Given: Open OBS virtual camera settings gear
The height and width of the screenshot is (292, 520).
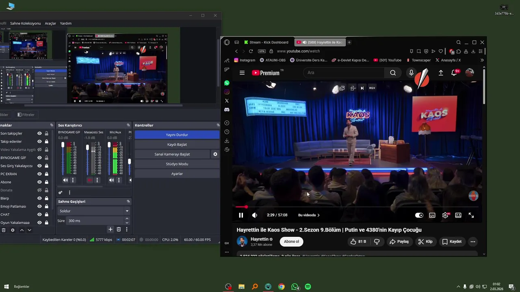Looking at the screenshot, I should (215, 154).
